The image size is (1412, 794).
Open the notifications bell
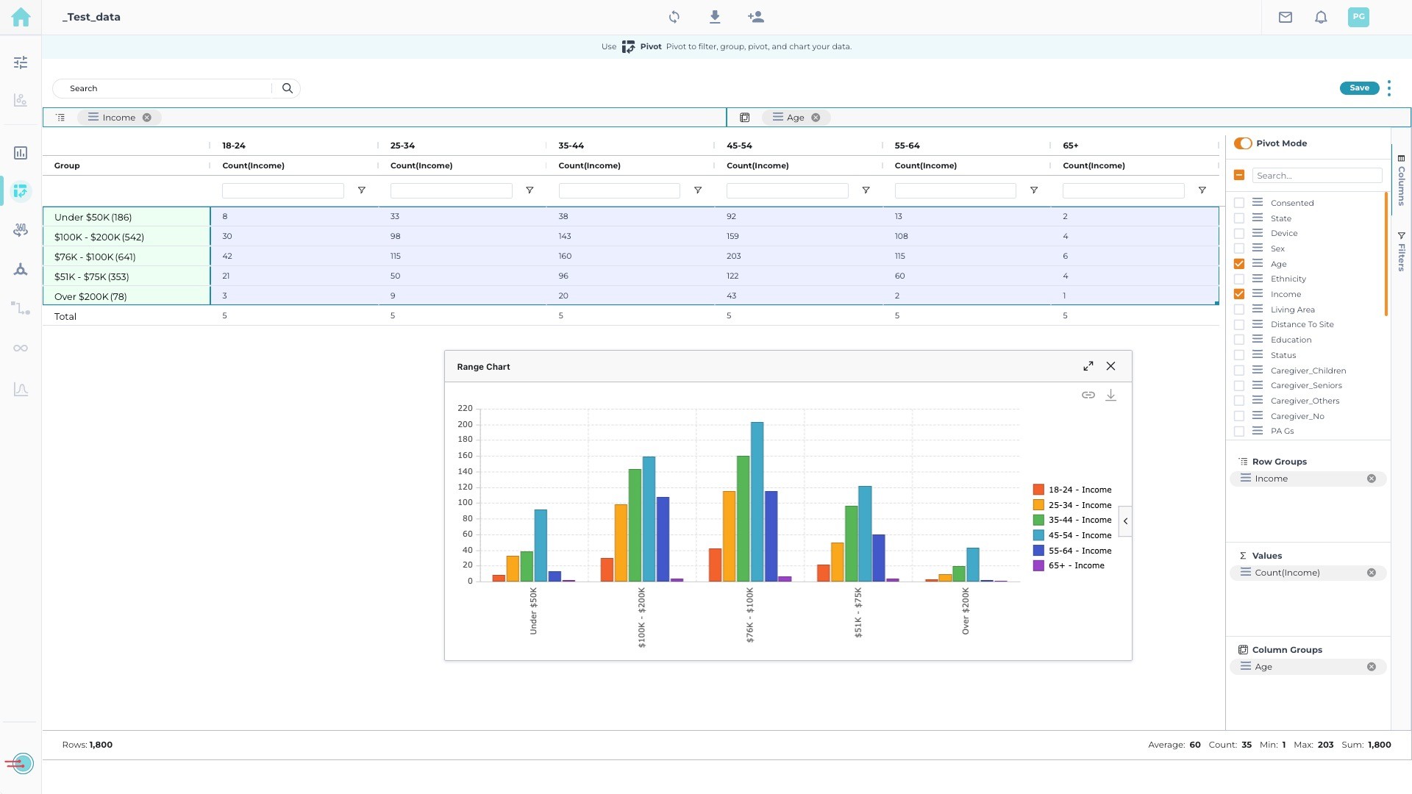(1321, 17)
